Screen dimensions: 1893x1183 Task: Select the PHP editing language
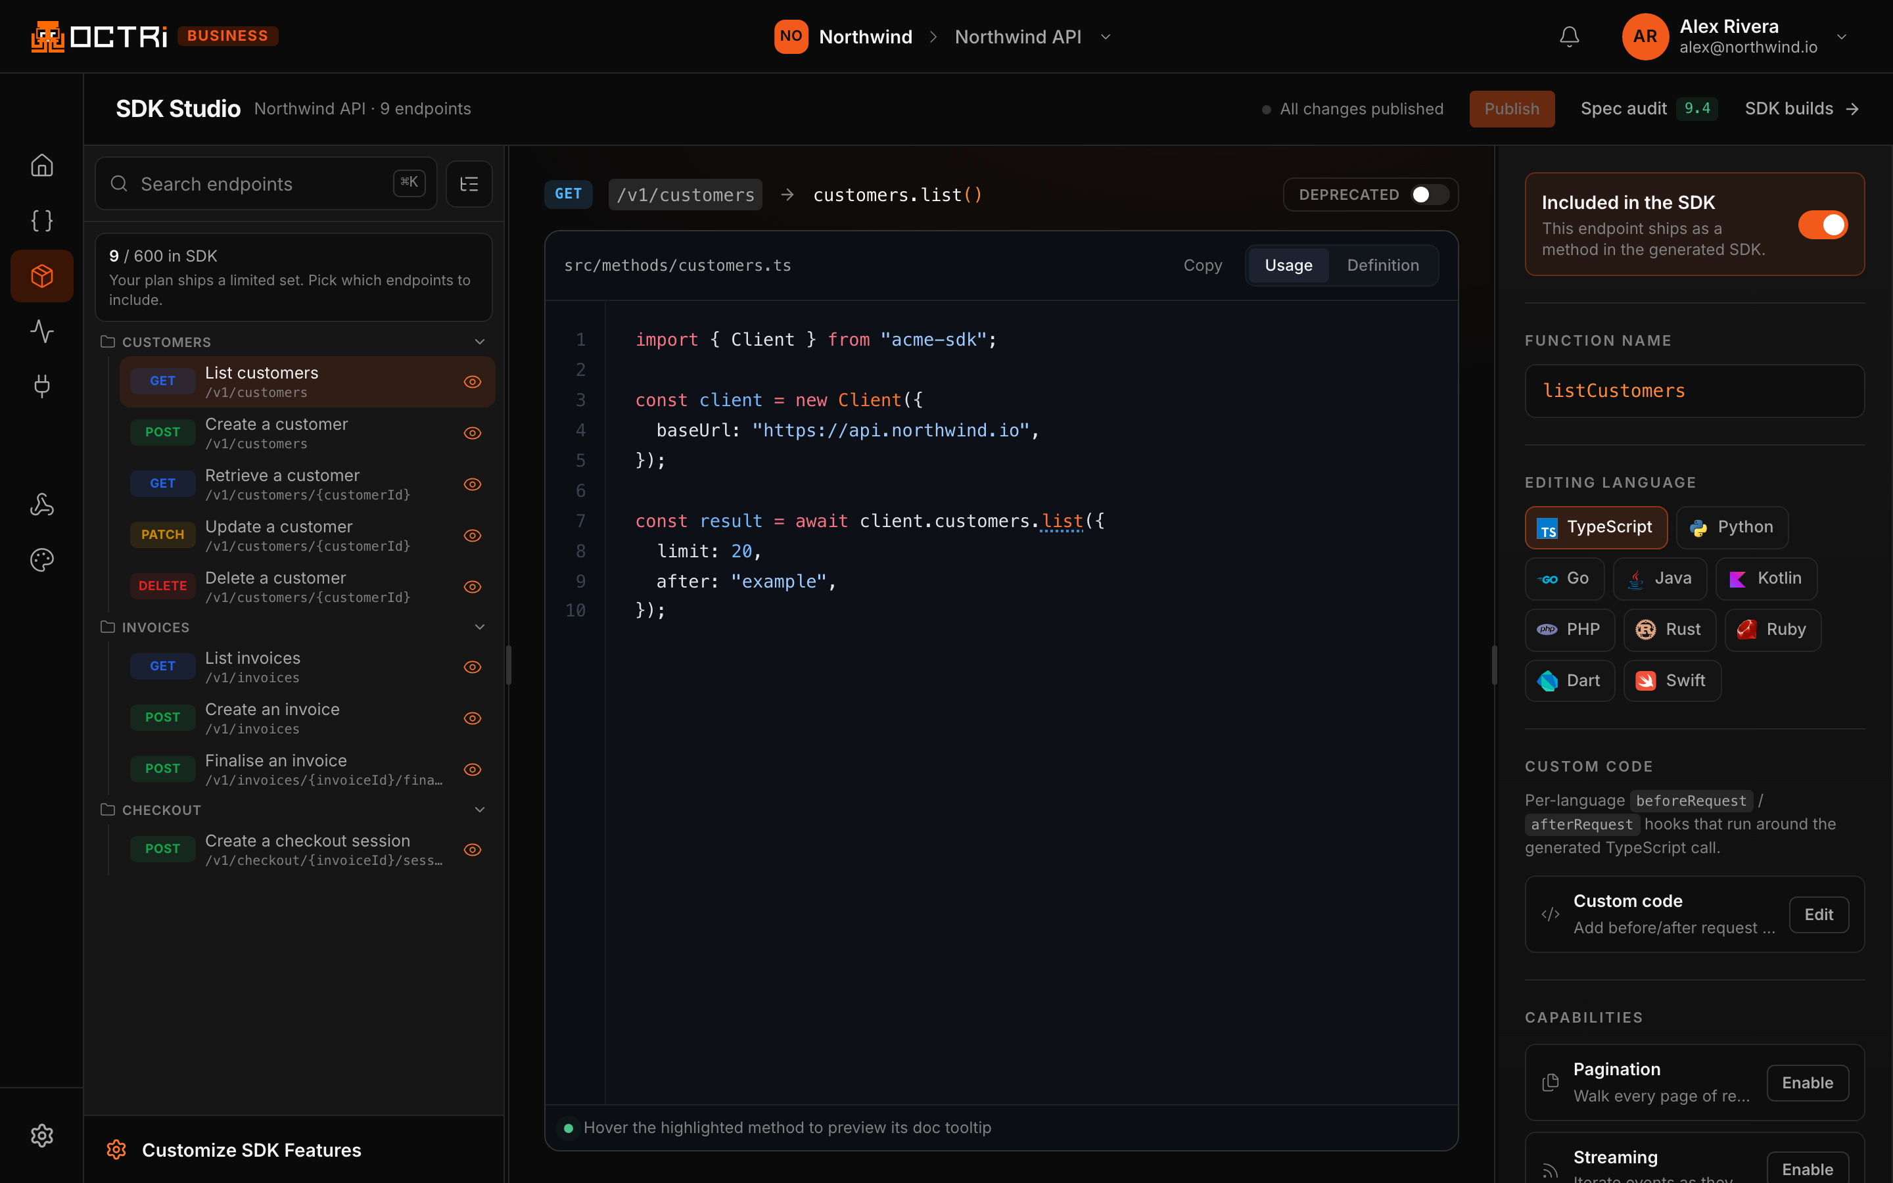click(1569, 630)
